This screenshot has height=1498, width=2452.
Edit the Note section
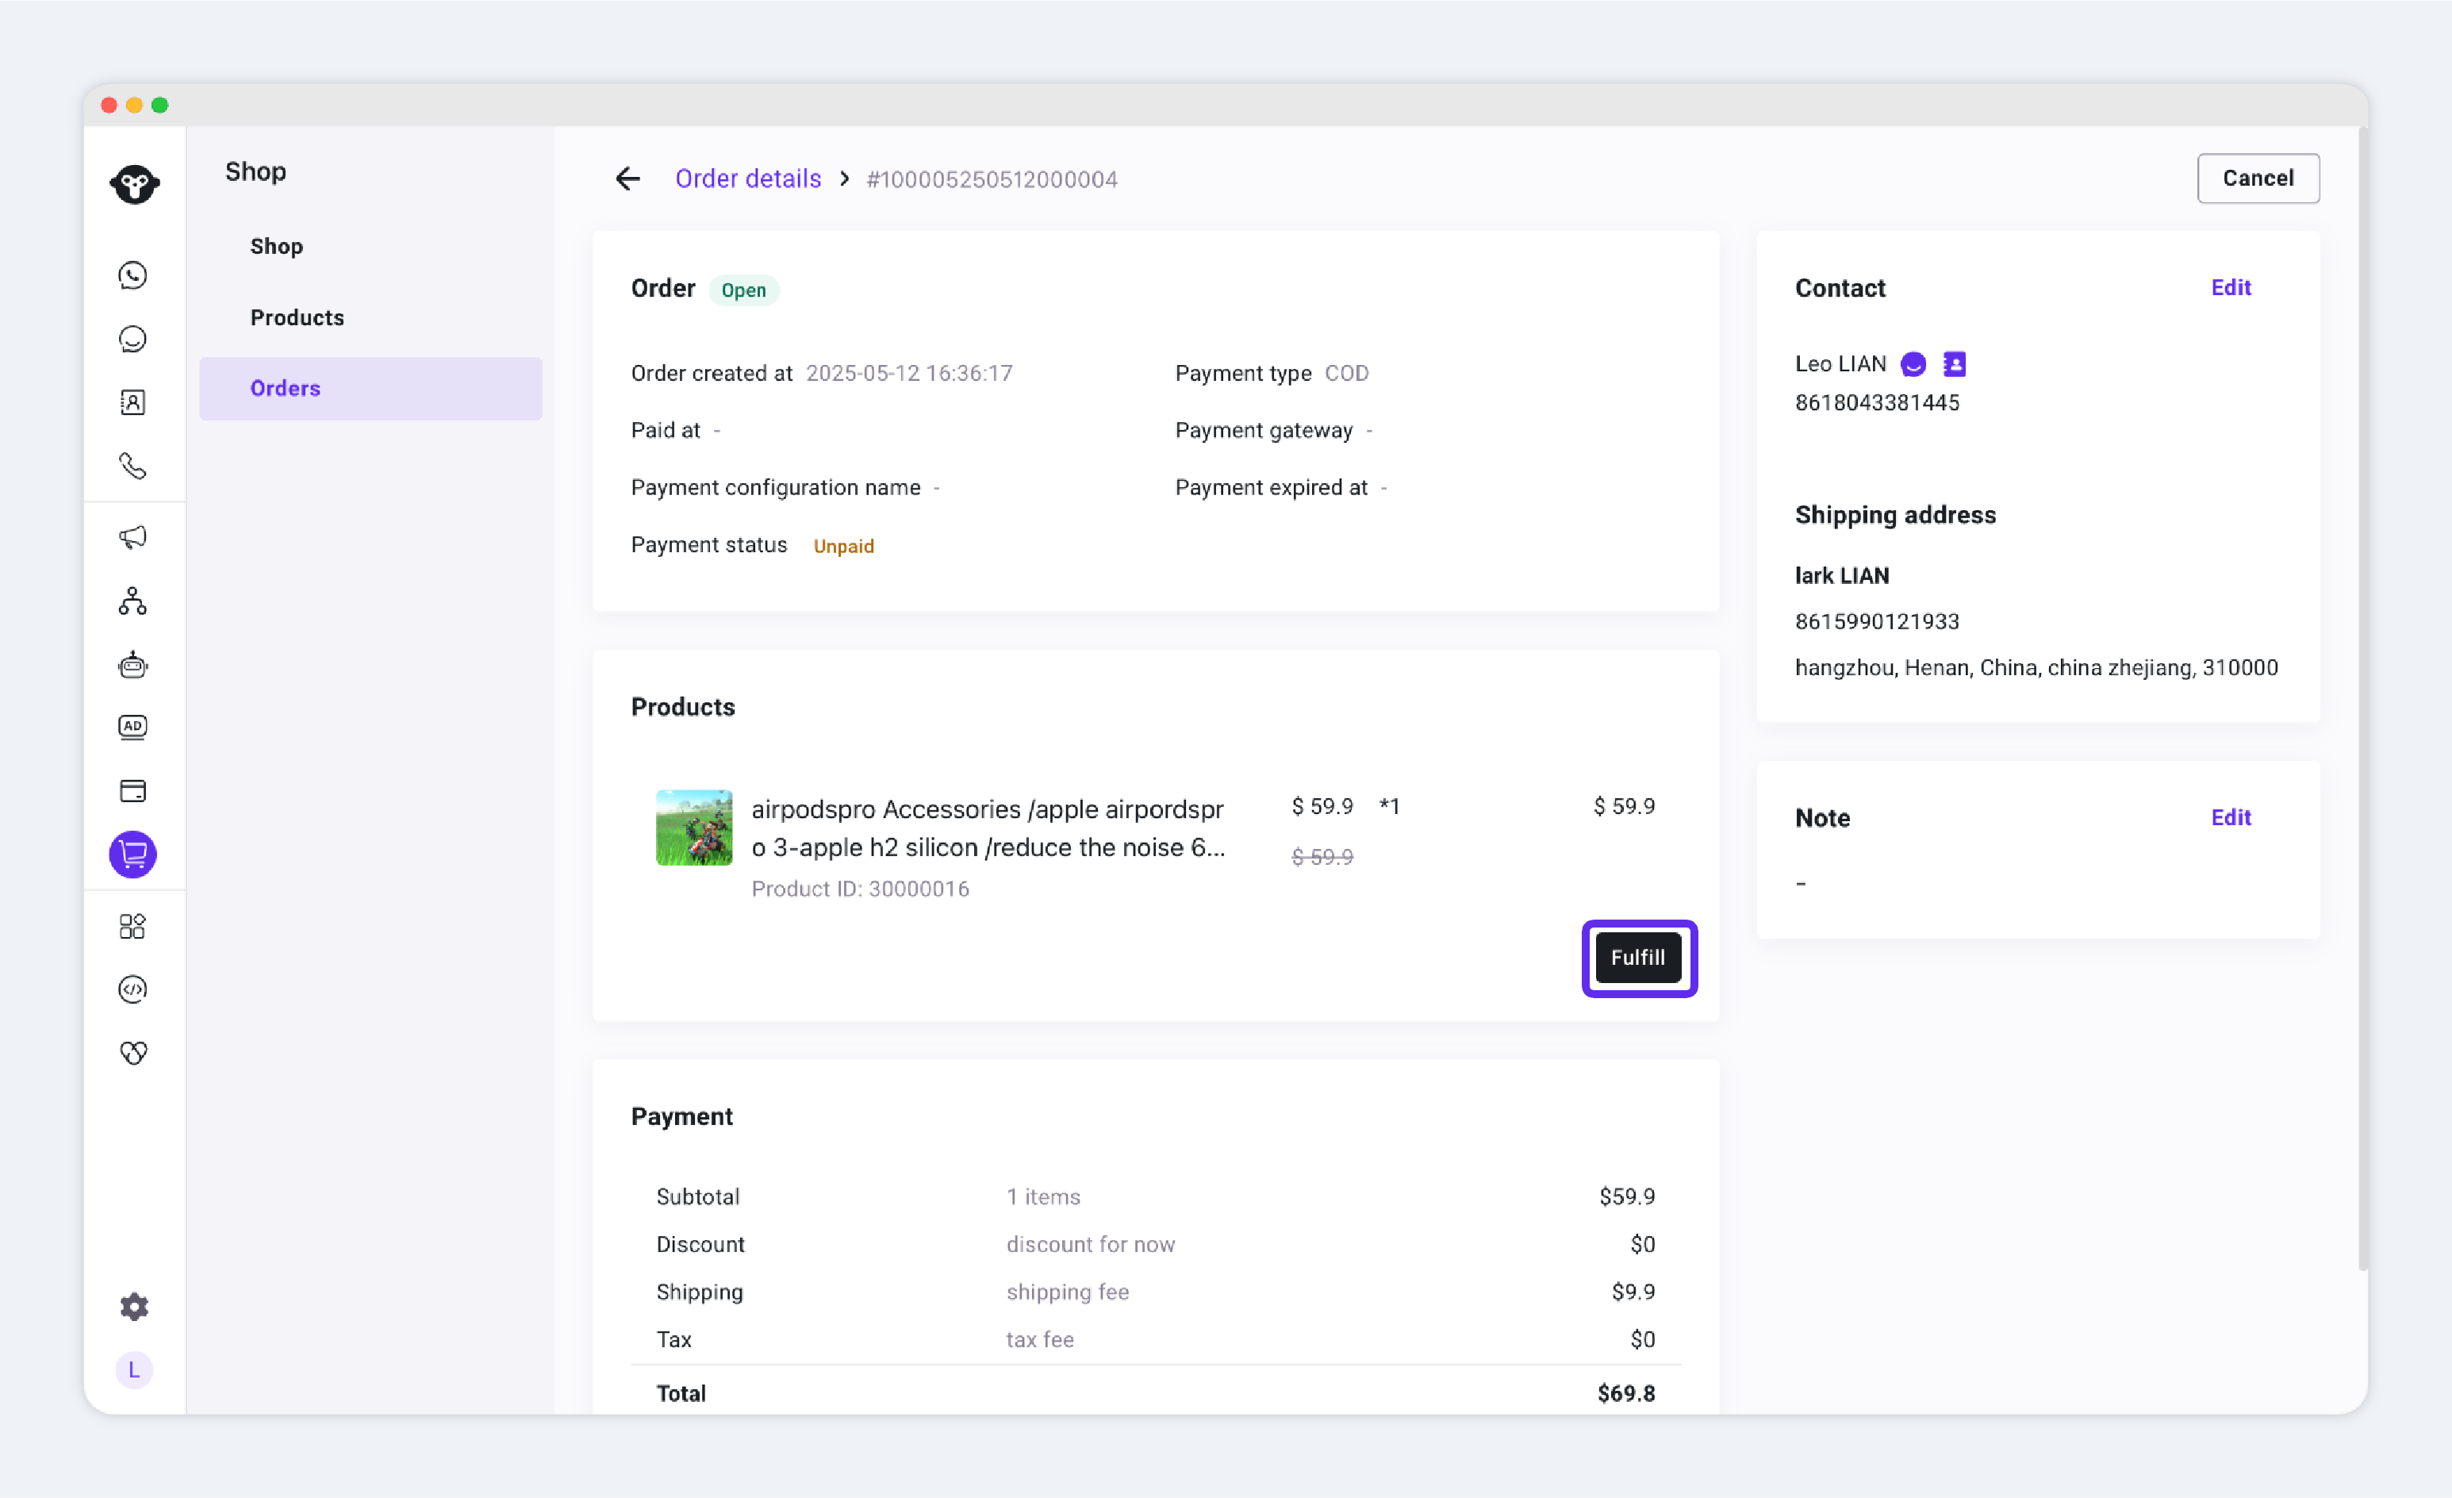[x=2230, y=817]
